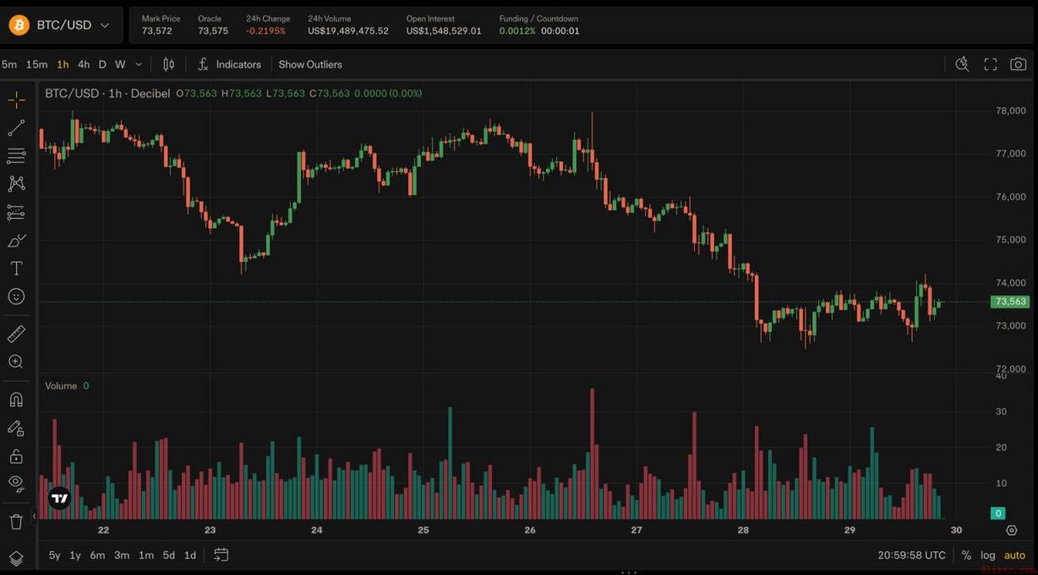This screenshot has width=1038, height=575.
Task: Select the ruler measure tool
Action: click(x=16, y=334)
